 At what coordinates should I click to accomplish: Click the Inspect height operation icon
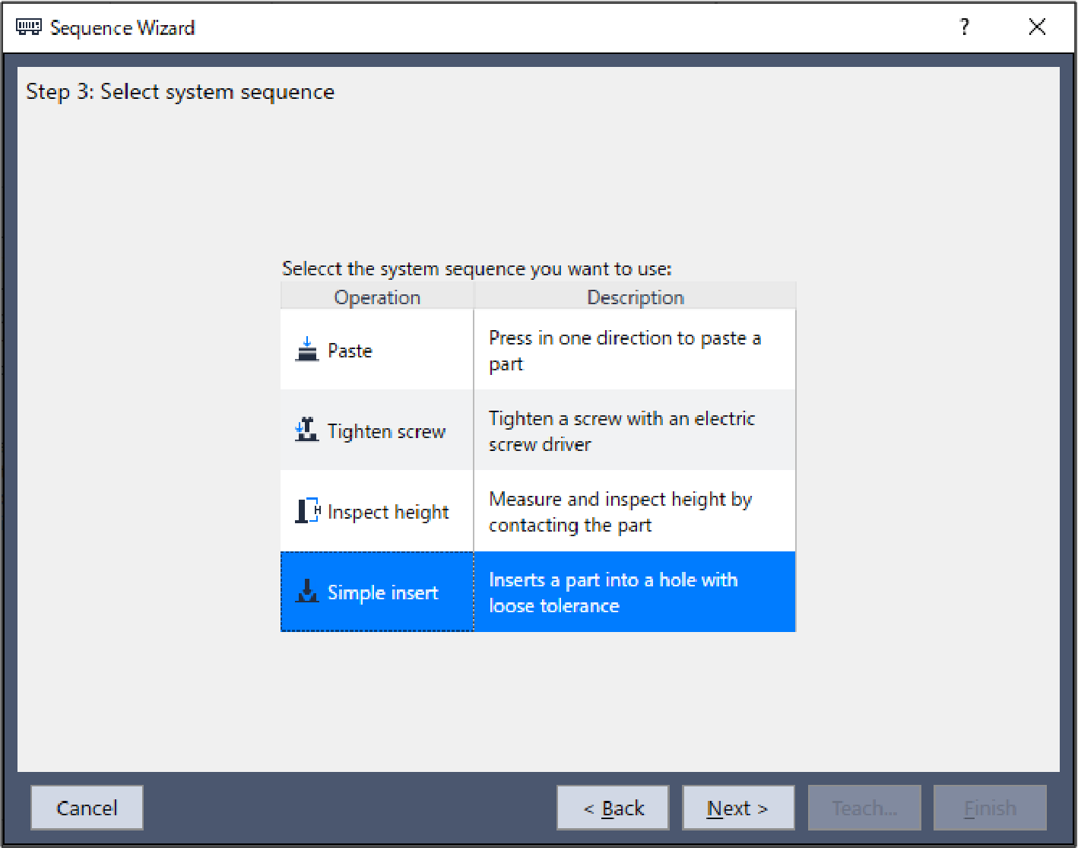point(307,511)
